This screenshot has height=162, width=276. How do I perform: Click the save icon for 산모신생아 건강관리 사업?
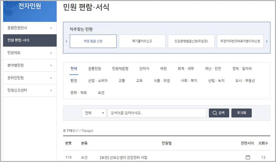pyautogui.click(x=247, y=158)
